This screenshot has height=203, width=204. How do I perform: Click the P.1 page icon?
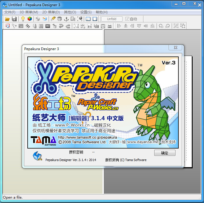tap(90, 26)
